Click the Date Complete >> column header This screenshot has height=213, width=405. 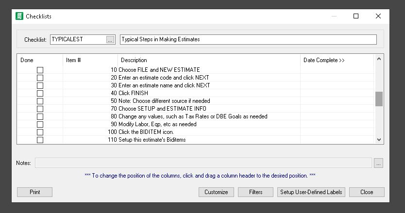click(x=337, y=60)
